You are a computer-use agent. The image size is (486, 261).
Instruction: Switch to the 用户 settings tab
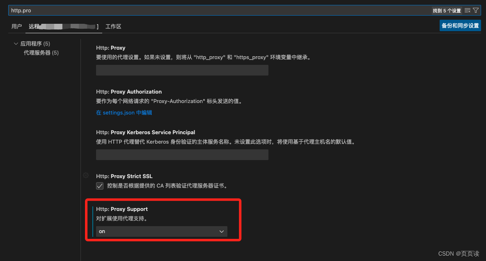pyautogui.click(x=16, y=26)
